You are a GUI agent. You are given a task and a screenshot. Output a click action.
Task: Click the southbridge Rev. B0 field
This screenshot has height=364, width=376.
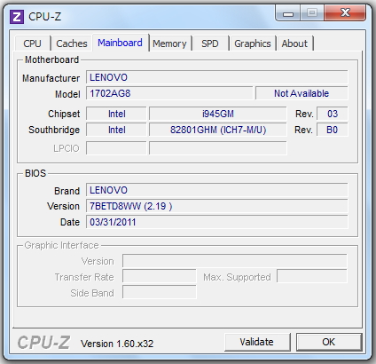[x=333, y=130]
